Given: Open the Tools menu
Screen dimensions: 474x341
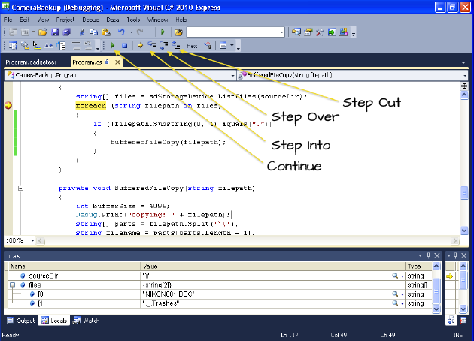Looking at the screenshot, I should (x=133, y=20).
